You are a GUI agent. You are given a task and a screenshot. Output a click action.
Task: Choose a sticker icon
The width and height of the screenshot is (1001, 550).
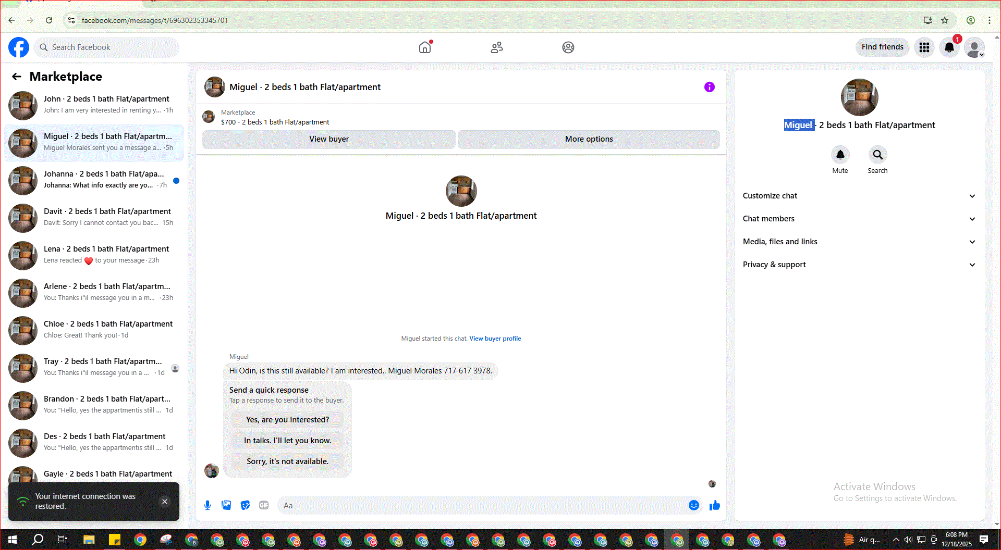point(245,505)
